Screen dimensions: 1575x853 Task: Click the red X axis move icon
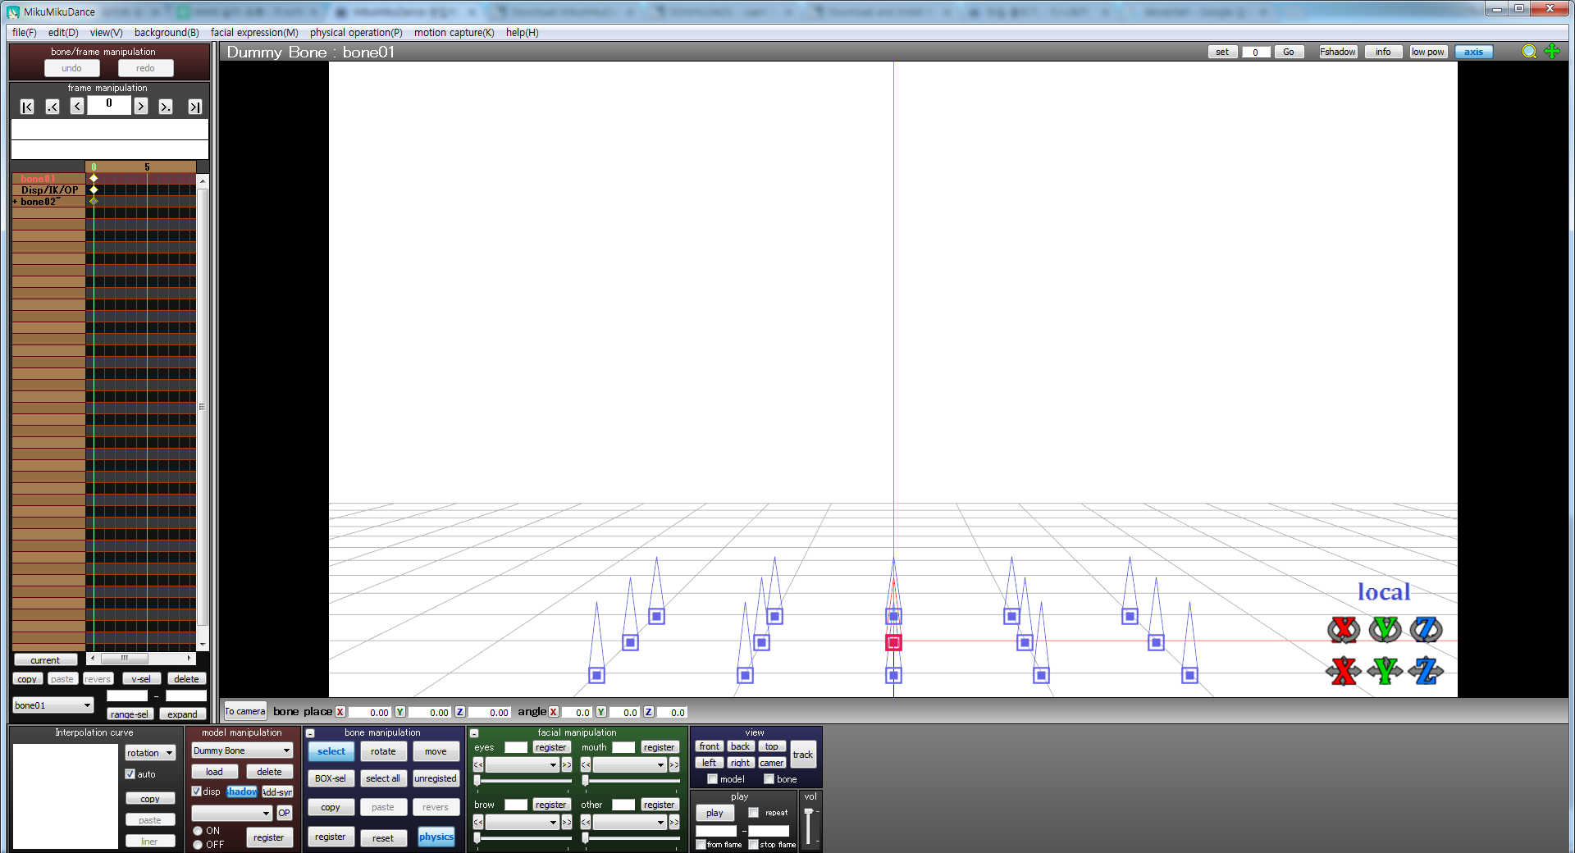(1343, 671)
